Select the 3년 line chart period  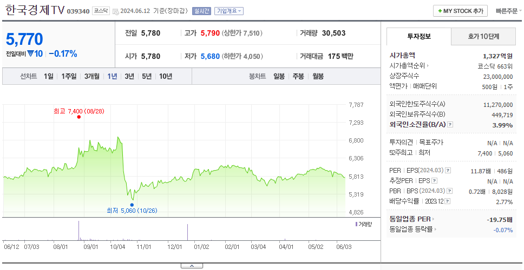tap(129, 76)
